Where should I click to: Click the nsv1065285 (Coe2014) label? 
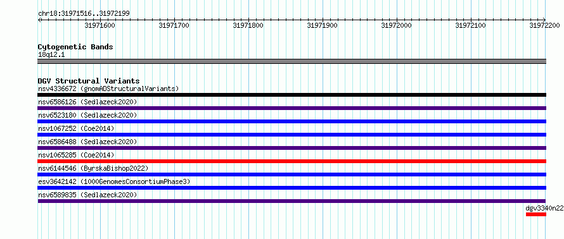[x=76, y=155]
